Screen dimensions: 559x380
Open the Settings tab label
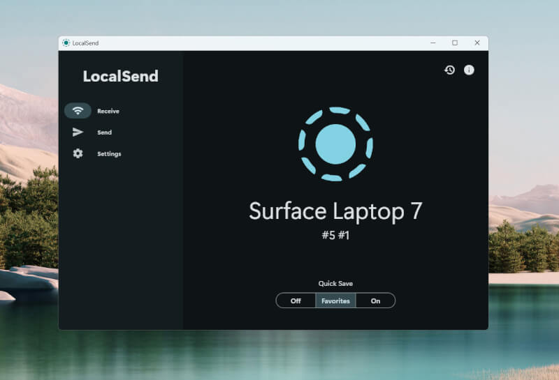[109, 153]
